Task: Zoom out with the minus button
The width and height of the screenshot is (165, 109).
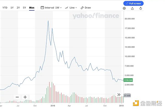Action: tap(17, 97)
